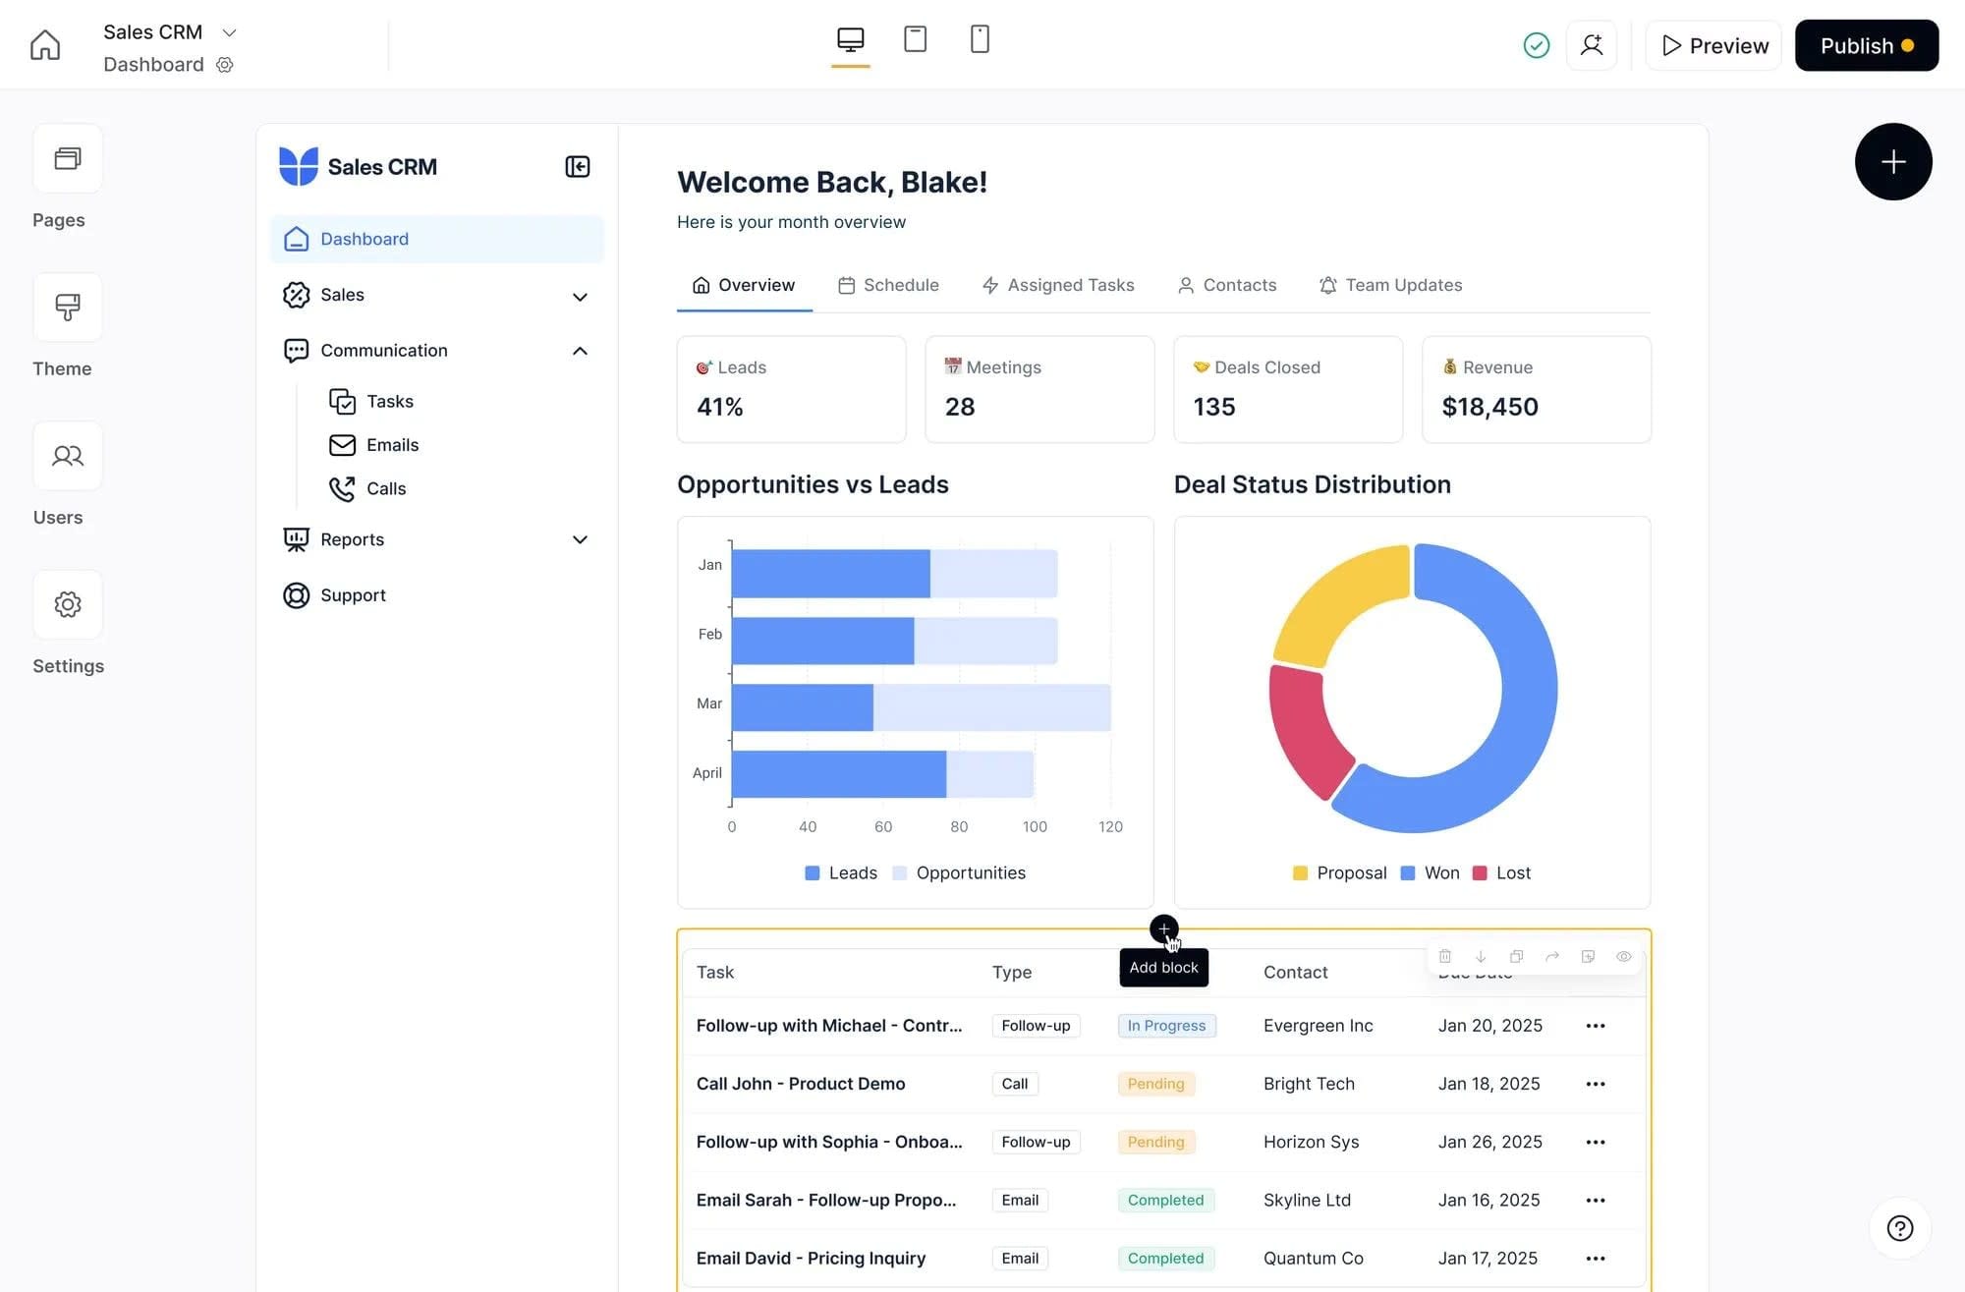Open row options for the Call John task
The image size is (1965, 1292).
[1595, 1084]
